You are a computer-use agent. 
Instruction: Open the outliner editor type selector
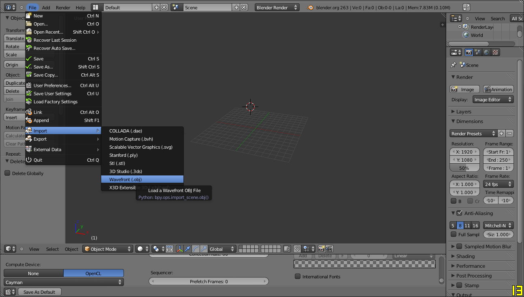[456, 18]
